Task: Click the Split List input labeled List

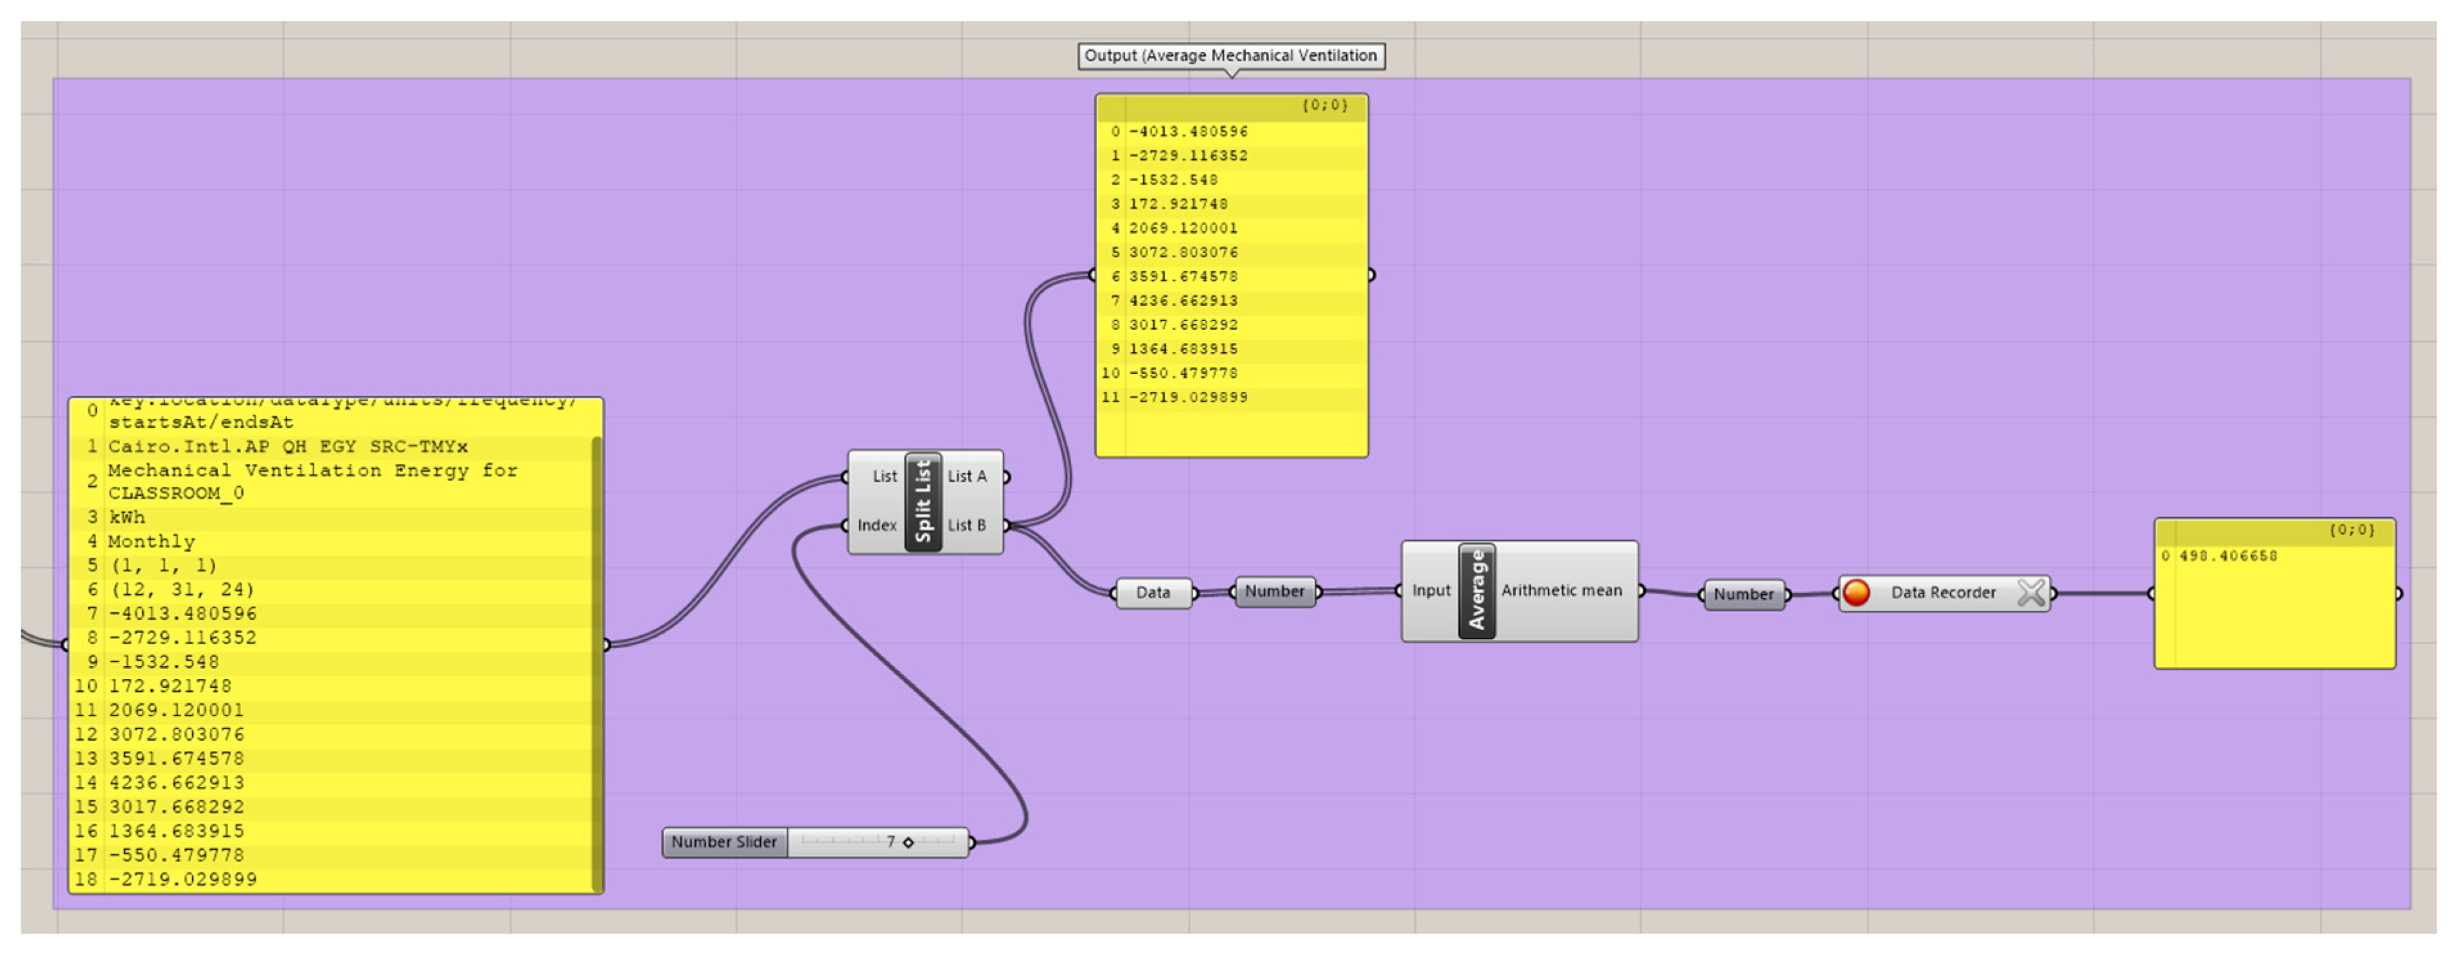Action: point(884,476)
